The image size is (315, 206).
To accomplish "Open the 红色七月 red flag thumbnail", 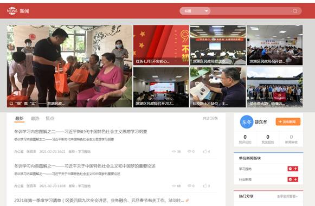I will [x=161, y=45].
